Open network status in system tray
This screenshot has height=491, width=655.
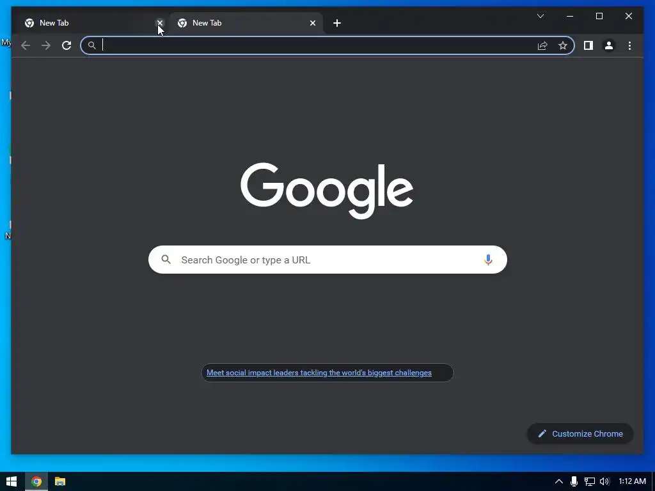click(x=589, y=481)
